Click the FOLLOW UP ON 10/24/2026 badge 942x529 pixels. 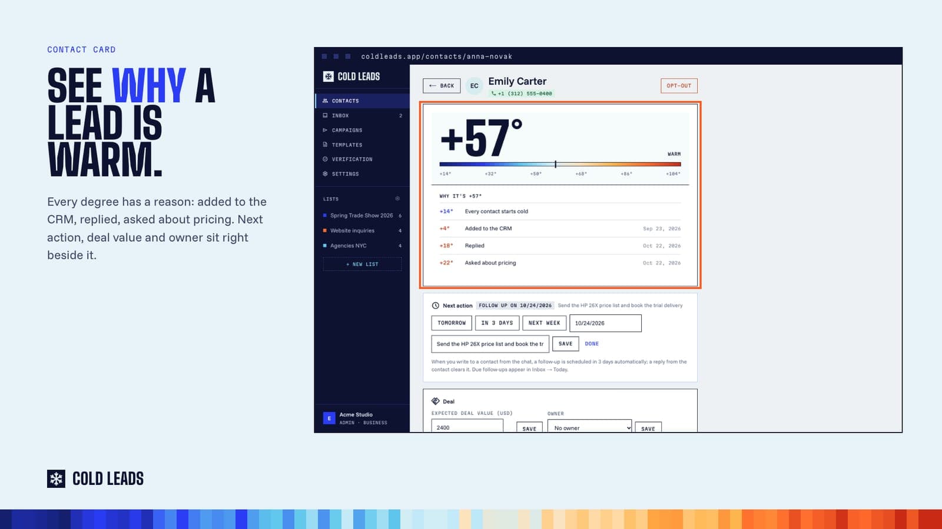515,306
